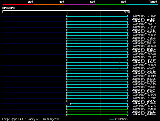Select the UniRef100_P49691 text
Screen dimensions: 160x121
coord(143,38)
